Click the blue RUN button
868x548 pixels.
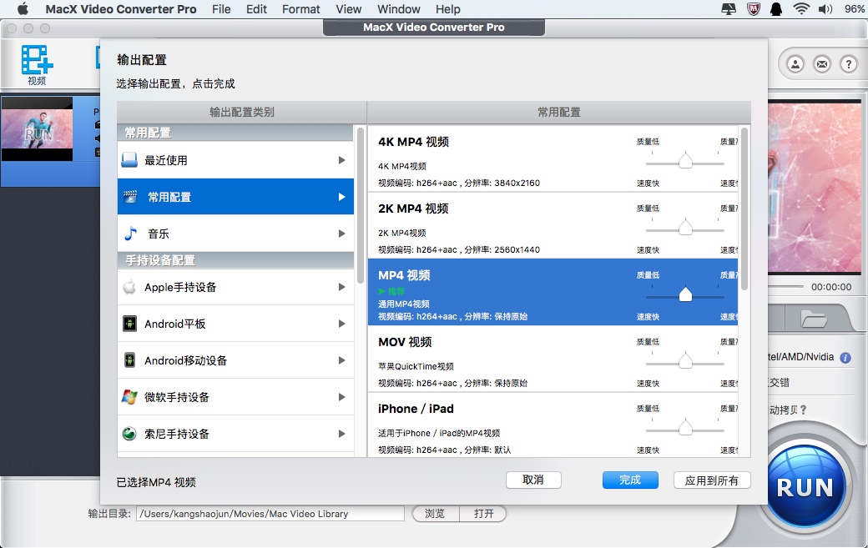805,486
